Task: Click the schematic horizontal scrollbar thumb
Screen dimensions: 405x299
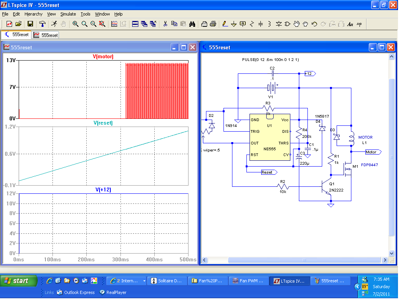Action: point(304,260)
